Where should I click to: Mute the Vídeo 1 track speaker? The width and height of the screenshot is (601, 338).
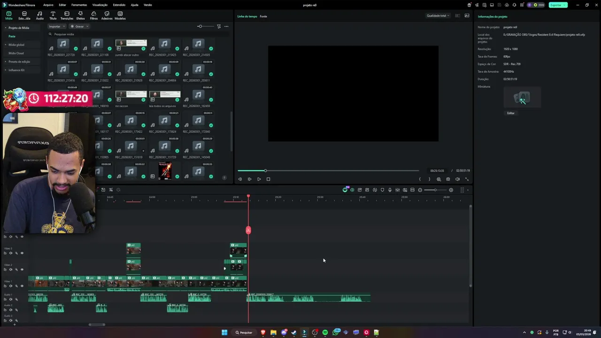coord(11,286)
